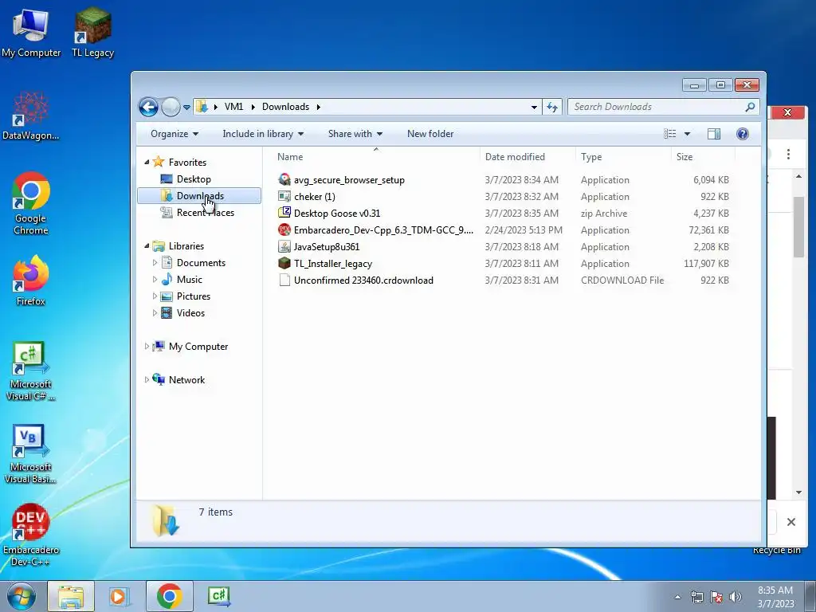Show hidden tray icons arrow
Image resolution: width=816 pixels, height=612 pixels.
click(677, 597)
